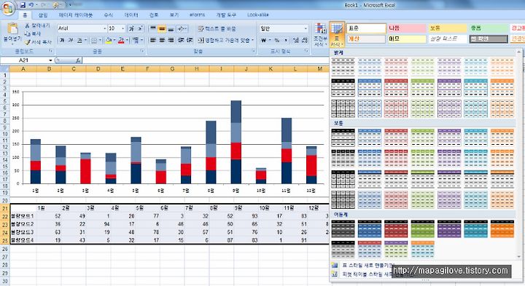
Task: Toggle center horizontal alignment
Action: (x=162, y=41)
